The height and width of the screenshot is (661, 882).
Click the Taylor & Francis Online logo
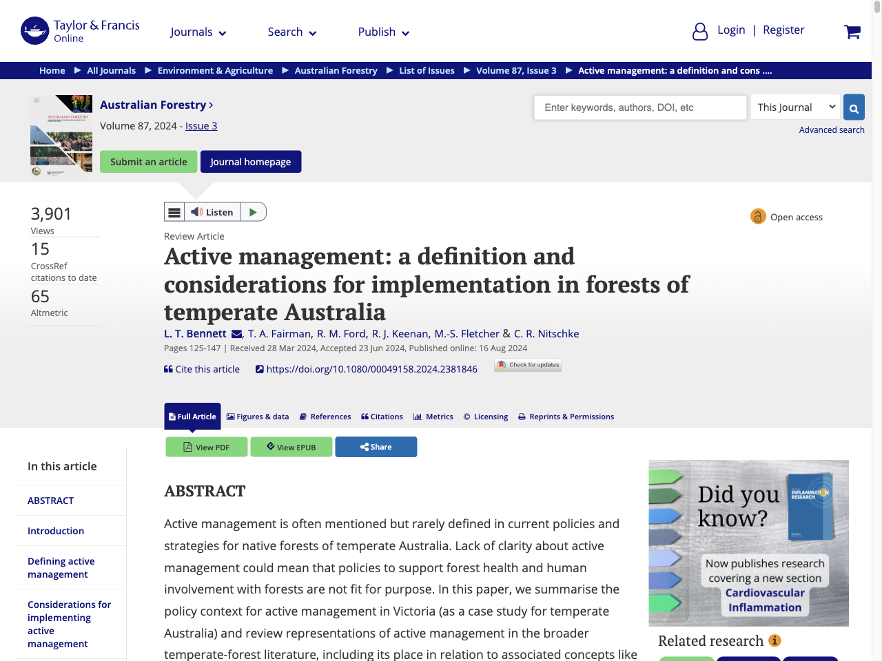(79, 30)
